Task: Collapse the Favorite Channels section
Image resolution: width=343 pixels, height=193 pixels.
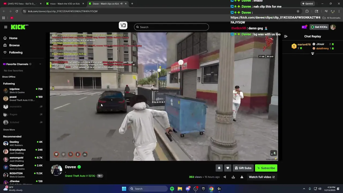Action: (40, 64)
